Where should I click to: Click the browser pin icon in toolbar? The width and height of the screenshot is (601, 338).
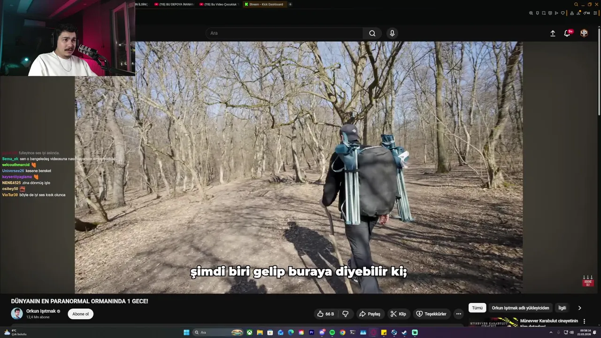coord(538,13)
